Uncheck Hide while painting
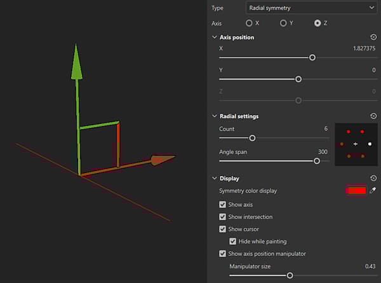381x283 pixels. [232, 241]
